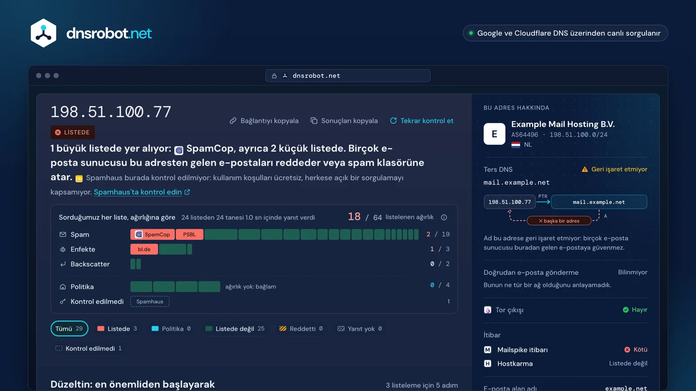Filter by Listede değil 25
The width and height of the screenshot is (696, 391).
[x=235, y=328]
